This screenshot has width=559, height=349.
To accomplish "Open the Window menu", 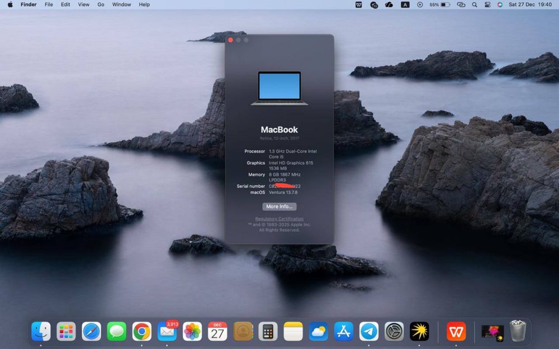I will click(121, 4).
